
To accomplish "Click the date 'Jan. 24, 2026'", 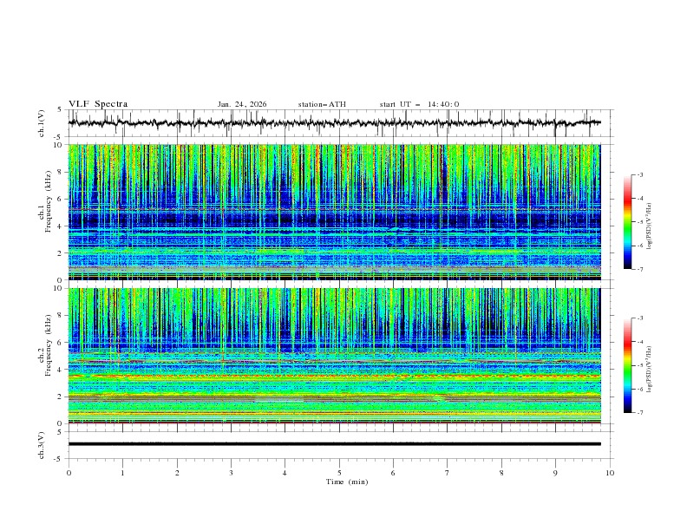I will (x=242, y=104).
